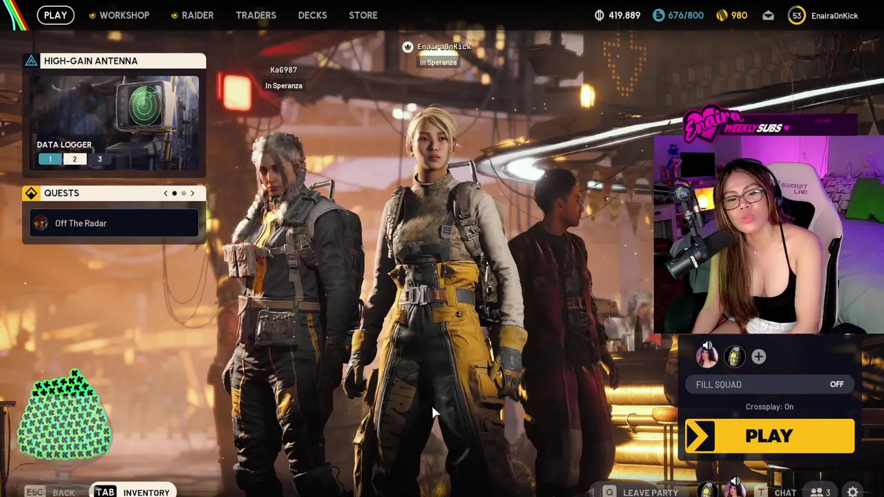Select Data Logger stage 1

[x=50, y=159]
